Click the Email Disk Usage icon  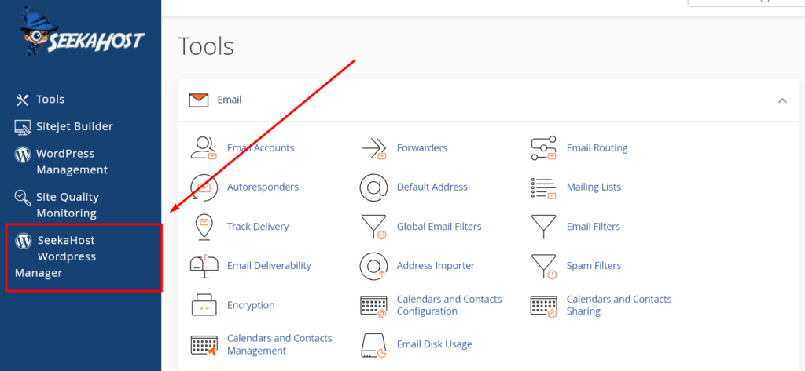[373, 345]
